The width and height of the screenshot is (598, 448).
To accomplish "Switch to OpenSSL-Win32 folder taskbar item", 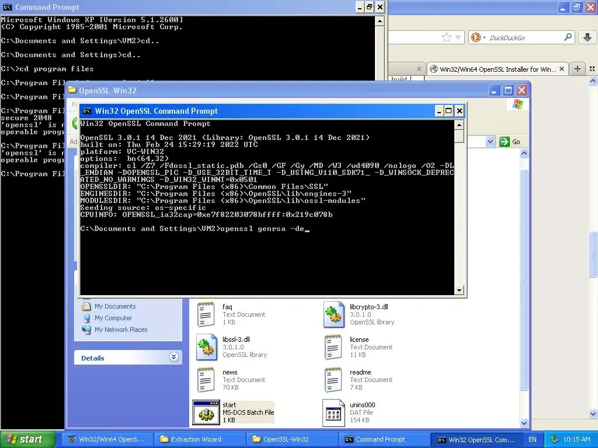I will pyautogui.click(x=292, y=439).
